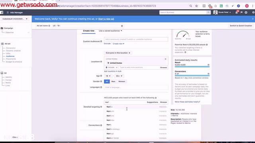
Task: Open Budget & schedule in sidebar
Action: pyautogui.click(x=14, y=62)
